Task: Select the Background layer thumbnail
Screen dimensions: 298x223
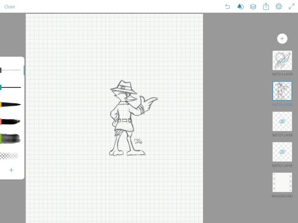Action: (x=282, y=182)
